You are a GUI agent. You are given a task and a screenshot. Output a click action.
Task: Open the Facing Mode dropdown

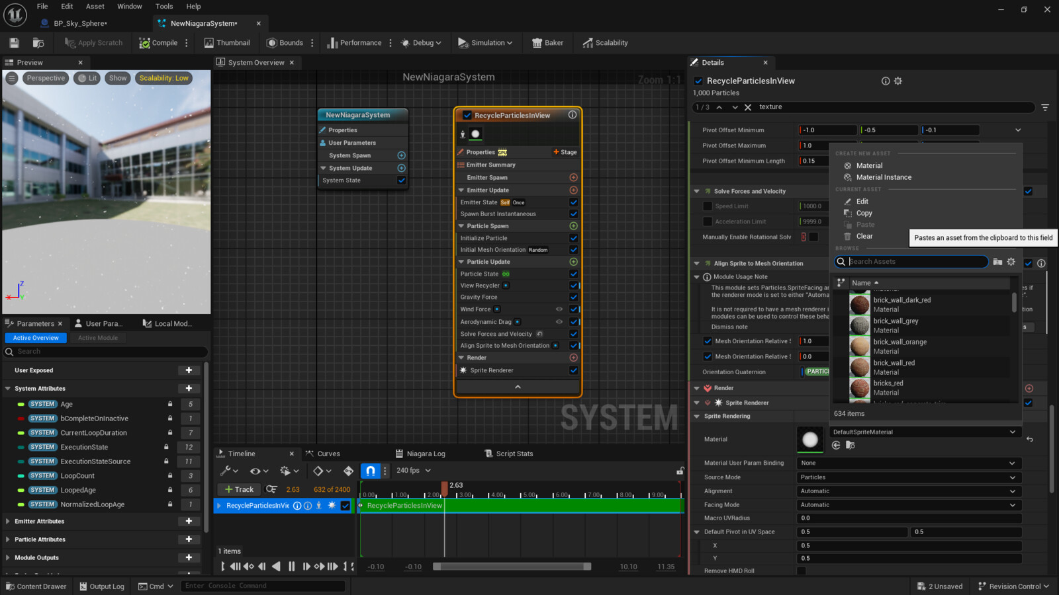909,505
